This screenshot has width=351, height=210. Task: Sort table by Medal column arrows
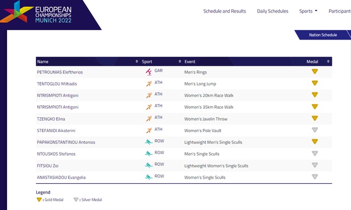point(328,61)
